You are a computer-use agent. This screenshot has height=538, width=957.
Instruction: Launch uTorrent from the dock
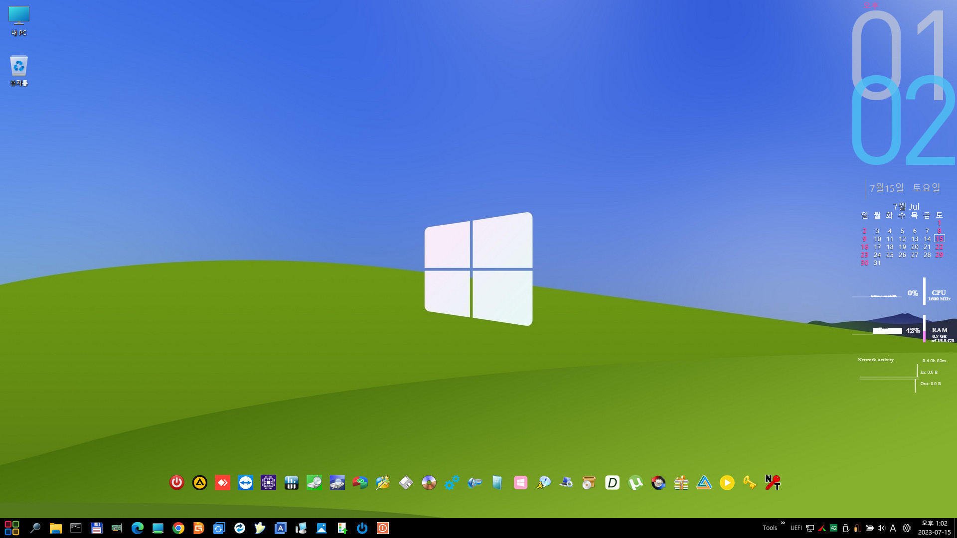[x=636, y=482]
